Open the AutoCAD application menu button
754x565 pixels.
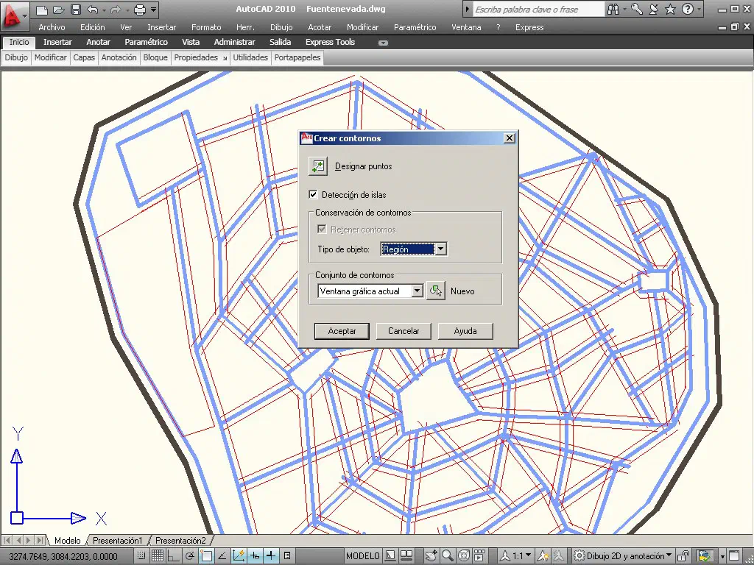15,15
